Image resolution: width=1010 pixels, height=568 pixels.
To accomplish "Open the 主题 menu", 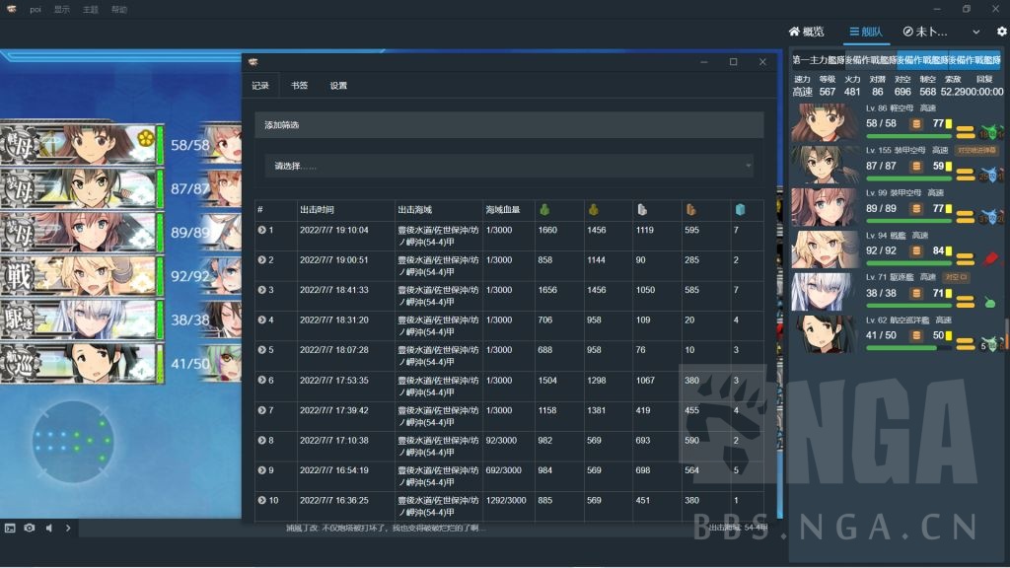I will [91, 9].
